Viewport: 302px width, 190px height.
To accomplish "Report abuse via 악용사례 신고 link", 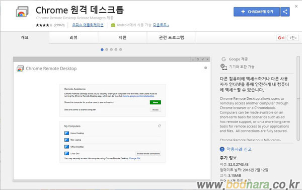I will point(239,149).
